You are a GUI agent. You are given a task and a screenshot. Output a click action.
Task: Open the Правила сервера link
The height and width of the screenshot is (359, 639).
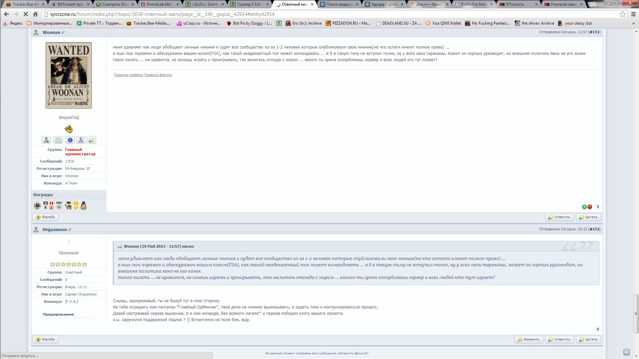pyautogui.click(x=128, y=75)
